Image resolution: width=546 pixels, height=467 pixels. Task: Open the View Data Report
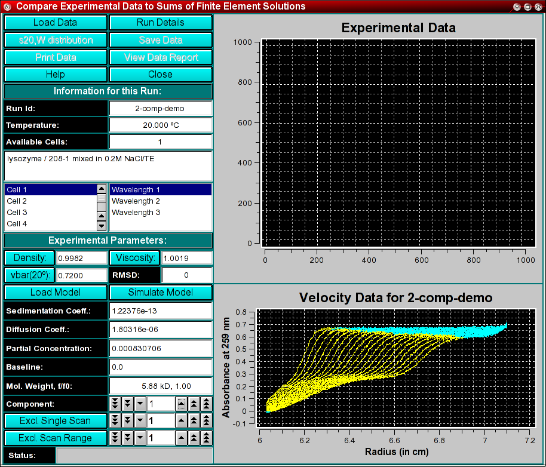tap(161, 57)
